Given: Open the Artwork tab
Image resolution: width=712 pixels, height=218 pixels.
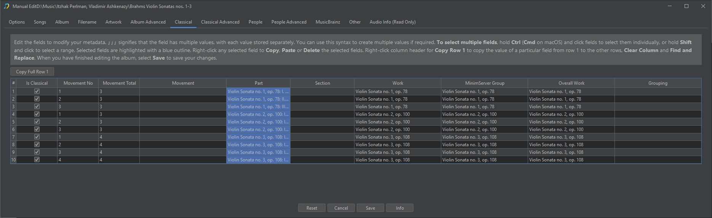Looking at the screenshot, I should point(113,22).
